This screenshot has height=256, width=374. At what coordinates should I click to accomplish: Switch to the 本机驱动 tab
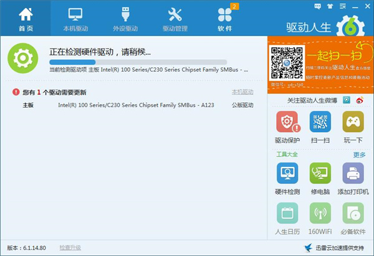(x=75, y=19)
